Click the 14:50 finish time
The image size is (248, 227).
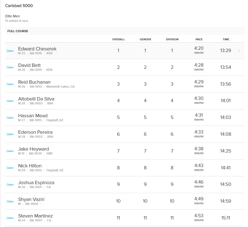226,184
